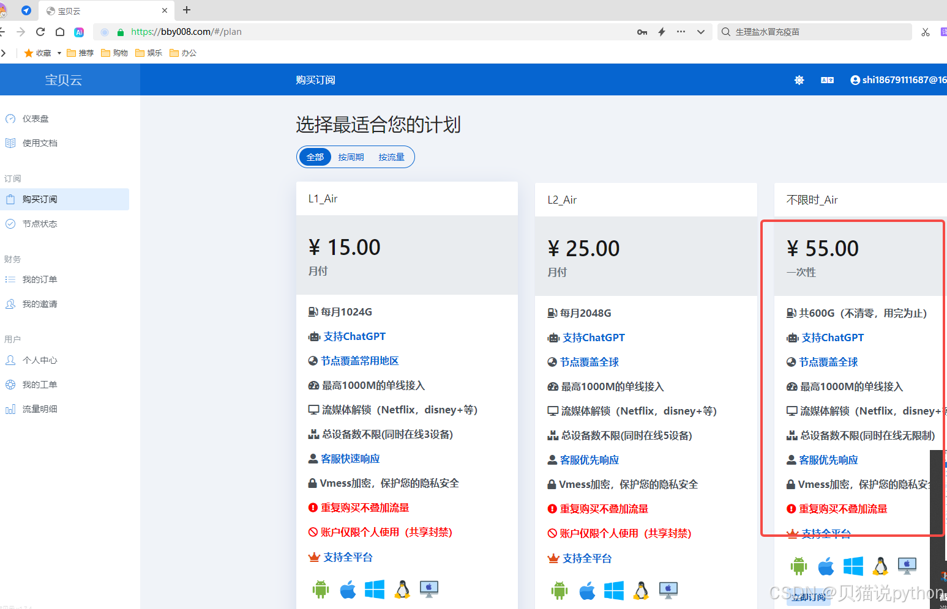
Task: Open the AI assistant icon in toolbar
Action: tap(79, 32)
